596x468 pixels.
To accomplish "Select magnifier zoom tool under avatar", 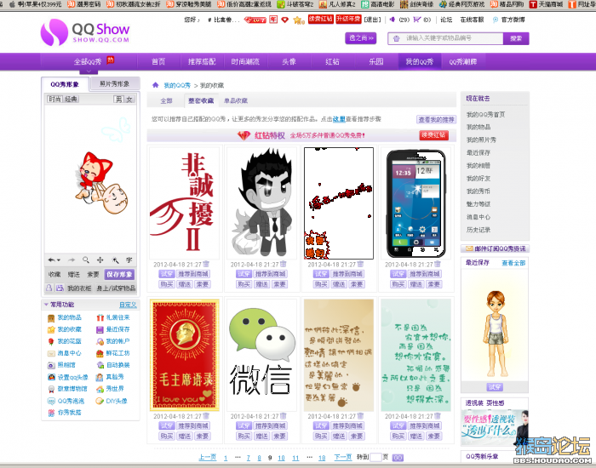I will click(x=86, y=260).
